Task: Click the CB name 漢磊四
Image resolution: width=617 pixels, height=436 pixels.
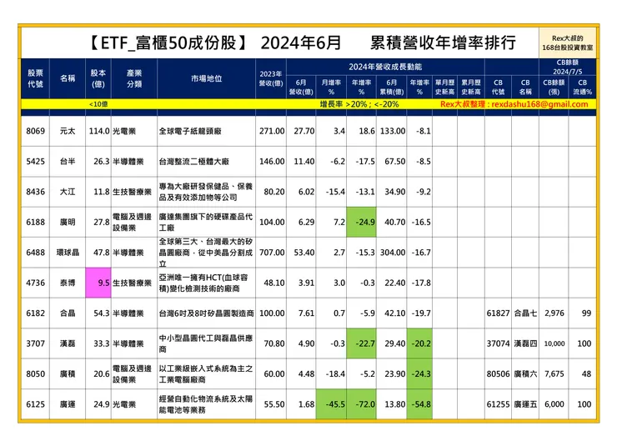Action: tap(525, 343)
